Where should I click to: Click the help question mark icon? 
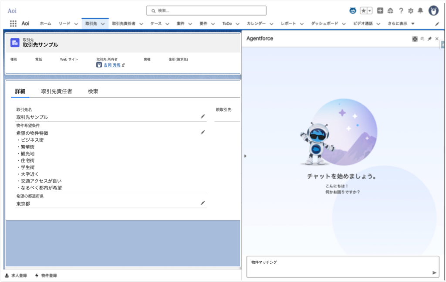pyautogui.click(x=401, y=10)
